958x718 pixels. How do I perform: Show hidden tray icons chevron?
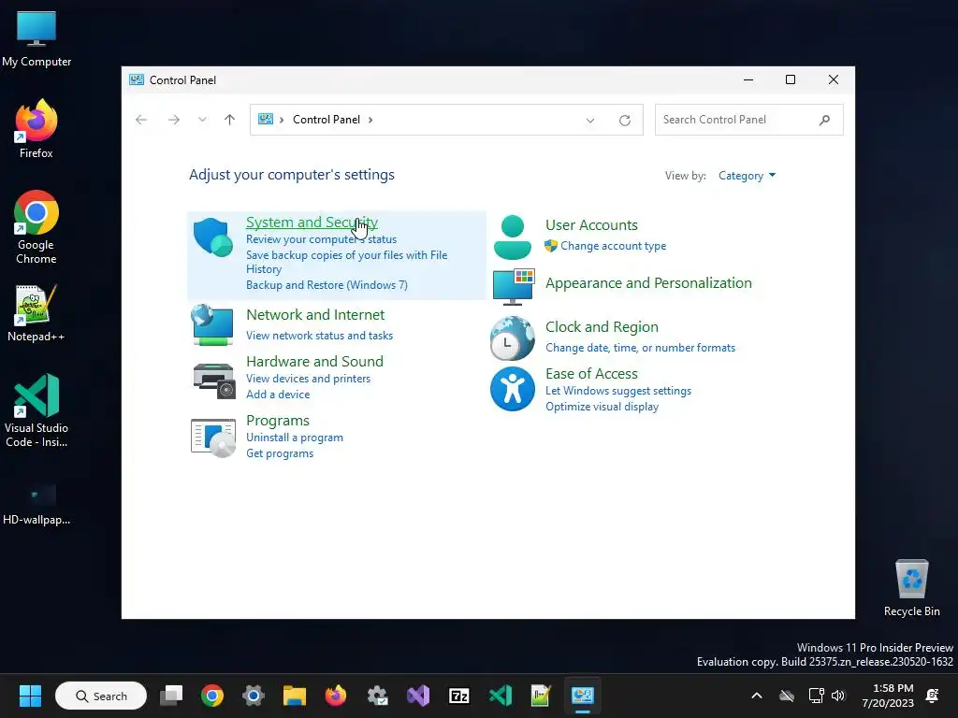(x=756, y=696)
